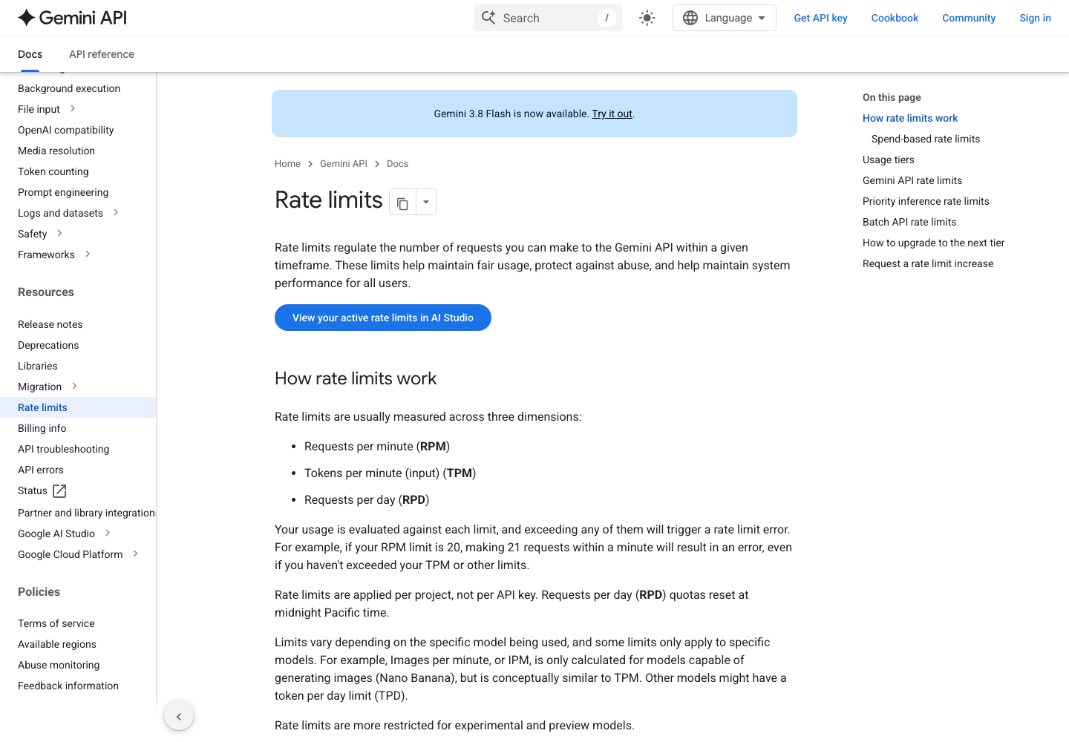Jump to Batch API rate limits section
This screenshot has width=1069, height=742.
pos(909,222)
